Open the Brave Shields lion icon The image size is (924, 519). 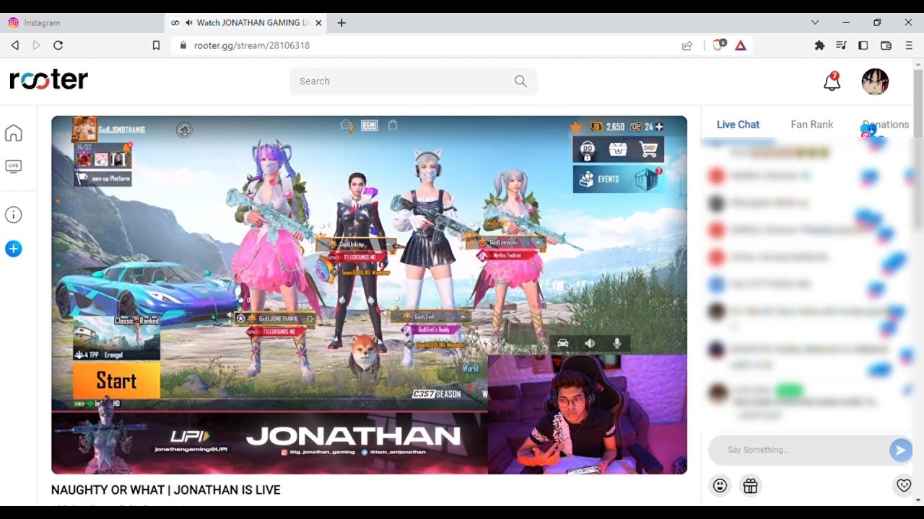(x=719, y=45)
